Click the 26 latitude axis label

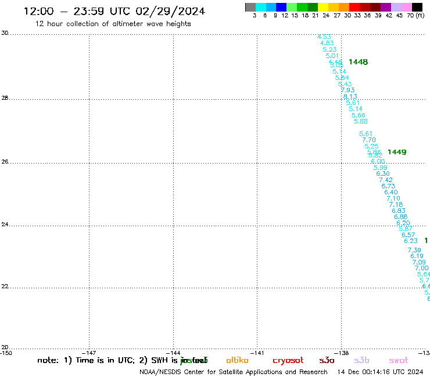tap(5, 162)
